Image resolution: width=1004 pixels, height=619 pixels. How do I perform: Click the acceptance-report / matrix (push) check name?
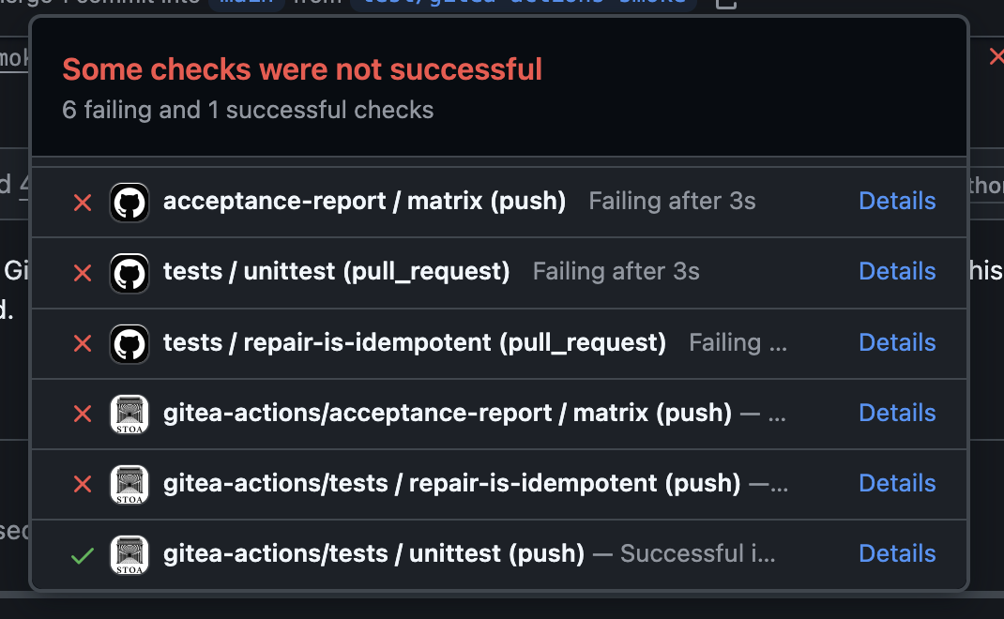pos(364,201)
